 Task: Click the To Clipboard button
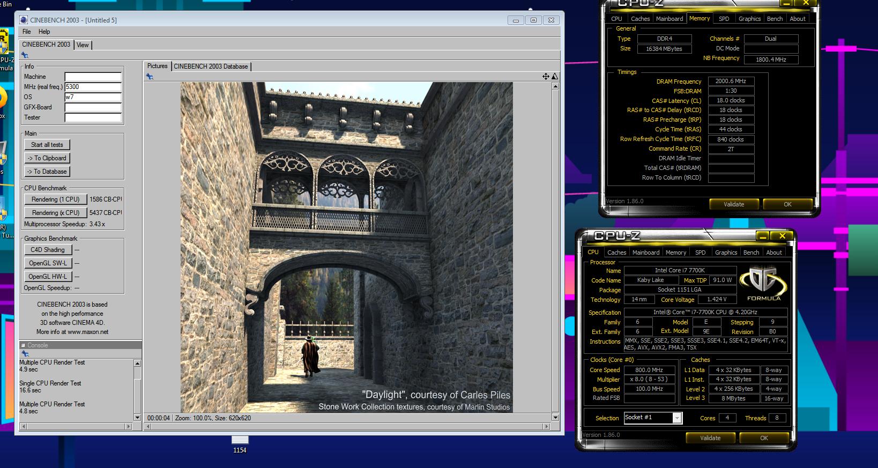pyautogui.click(x=47, y=158)
